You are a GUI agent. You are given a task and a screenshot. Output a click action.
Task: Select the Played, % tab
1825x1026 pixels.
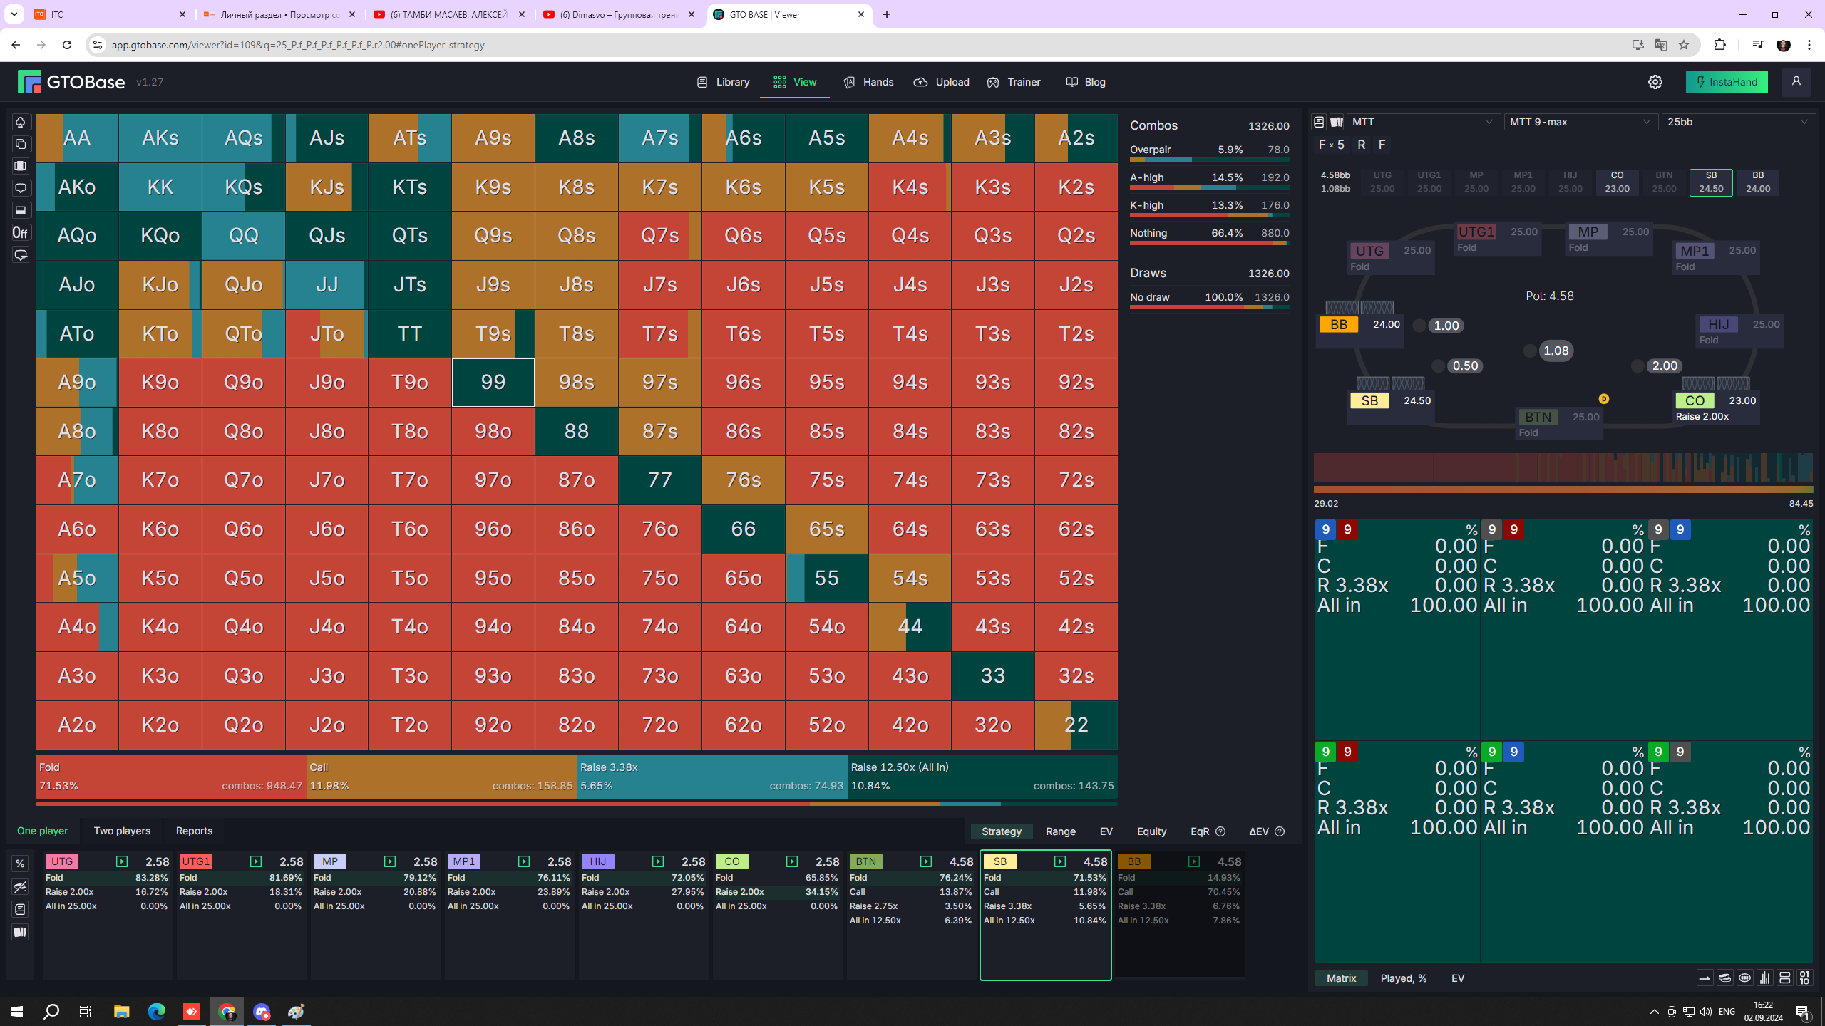click(1403, 978)
